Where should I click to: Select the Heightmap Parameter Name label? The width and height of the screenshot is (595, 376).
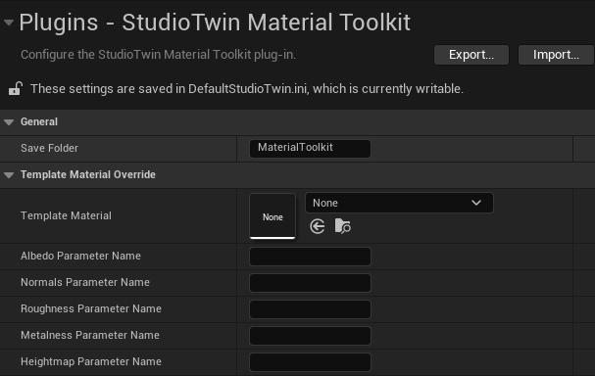(91, 362)
